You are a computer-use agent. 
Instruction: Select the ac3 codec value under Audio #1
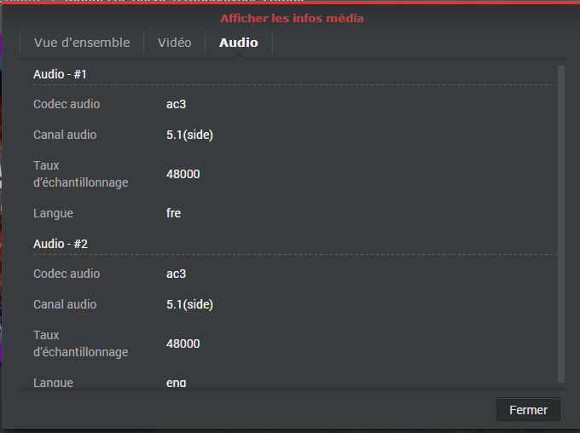[x=176, y=104]
